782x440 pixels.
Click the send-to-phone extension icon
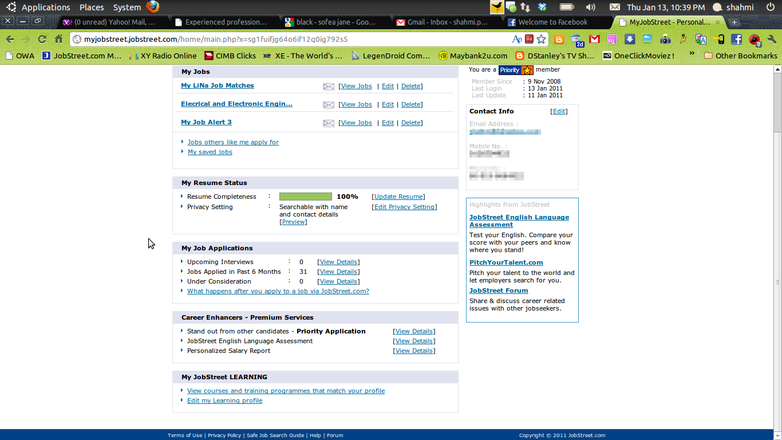coord(718,40)
